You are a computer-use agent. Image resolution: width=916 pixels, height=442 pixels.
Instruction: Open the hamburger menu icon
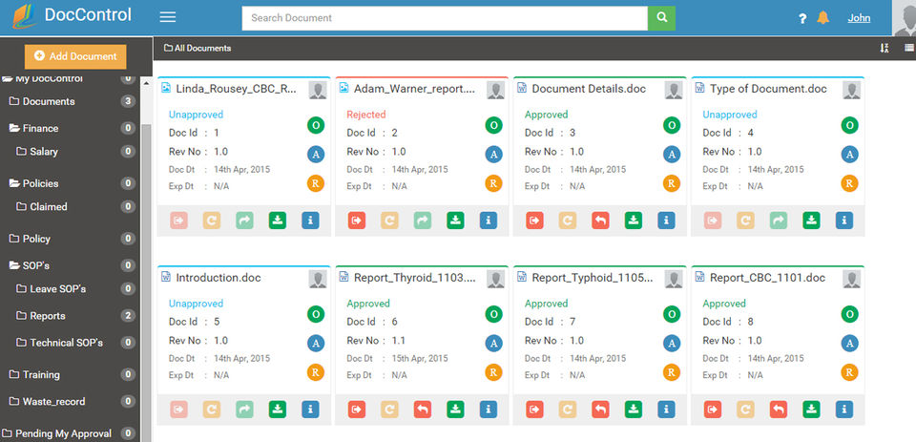click(x=168, y=17)
